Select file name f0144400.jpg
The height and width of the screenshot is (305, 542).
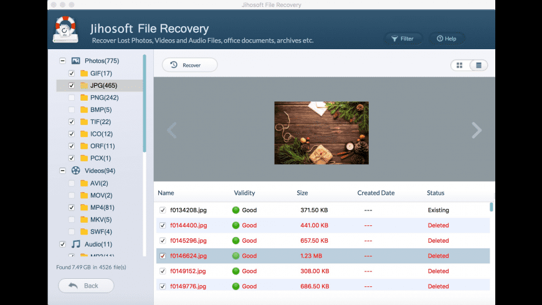tap(188, 225)
